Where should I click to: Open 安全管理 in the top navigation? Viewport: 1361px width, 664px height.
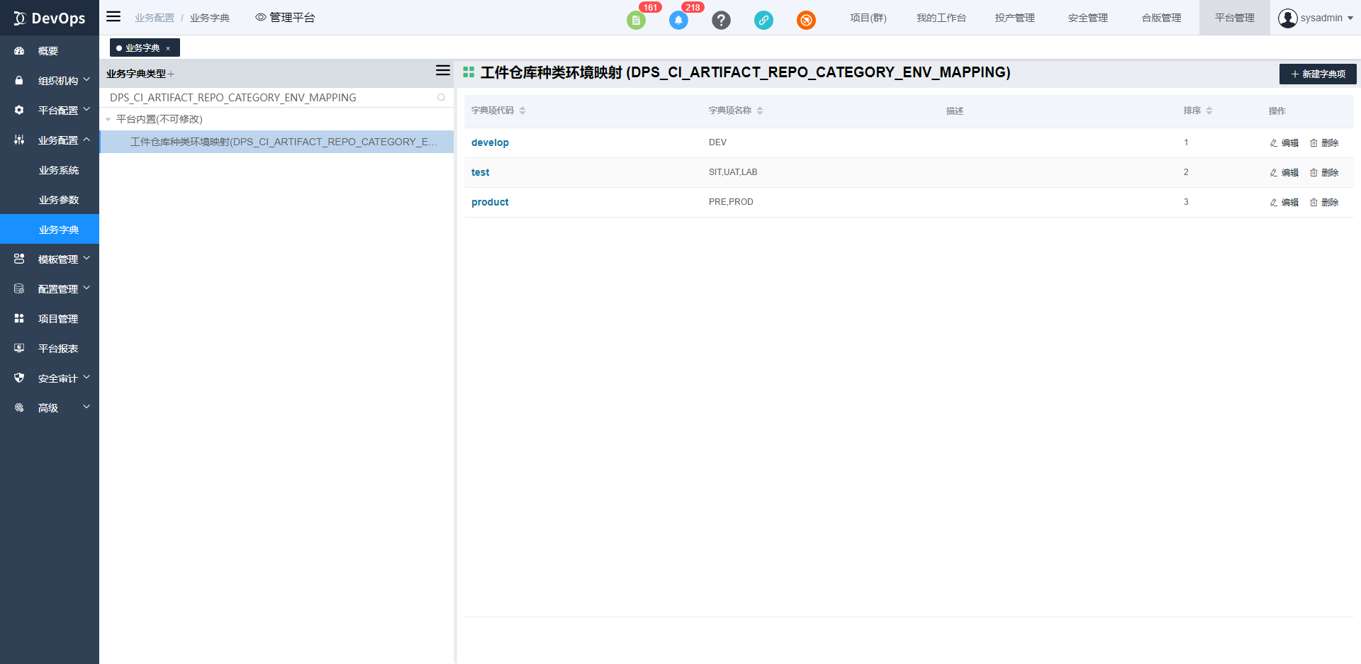[1087, 18]
